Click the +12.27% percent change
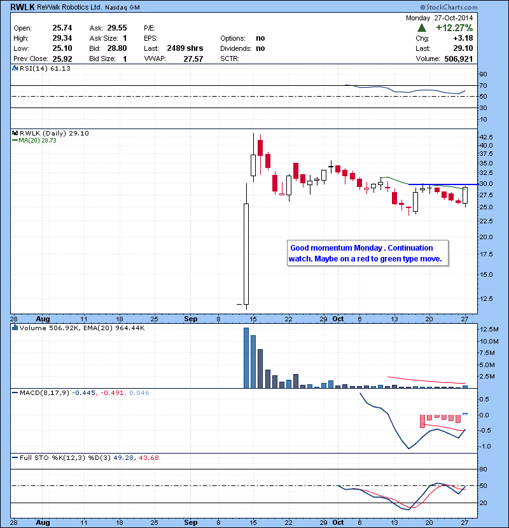Image resolution: width=509 pixels, height=528 pixels. 454,27
